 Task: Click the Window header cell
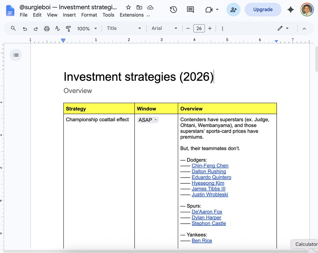click(x=156, y=109)
